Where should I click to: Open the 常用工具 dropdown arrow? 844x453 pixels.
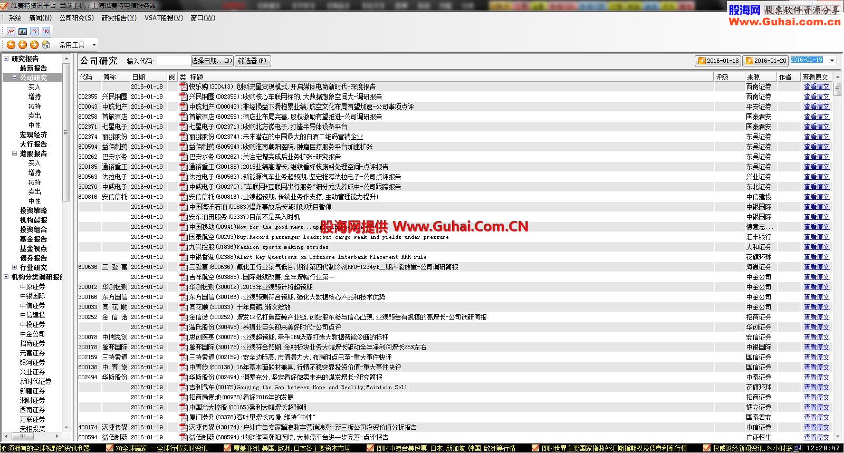[x=94, y=45]
